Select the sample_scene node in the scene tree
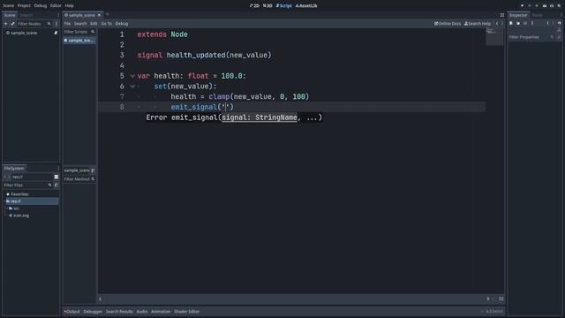The image size is (565, 318). (24, 33)
